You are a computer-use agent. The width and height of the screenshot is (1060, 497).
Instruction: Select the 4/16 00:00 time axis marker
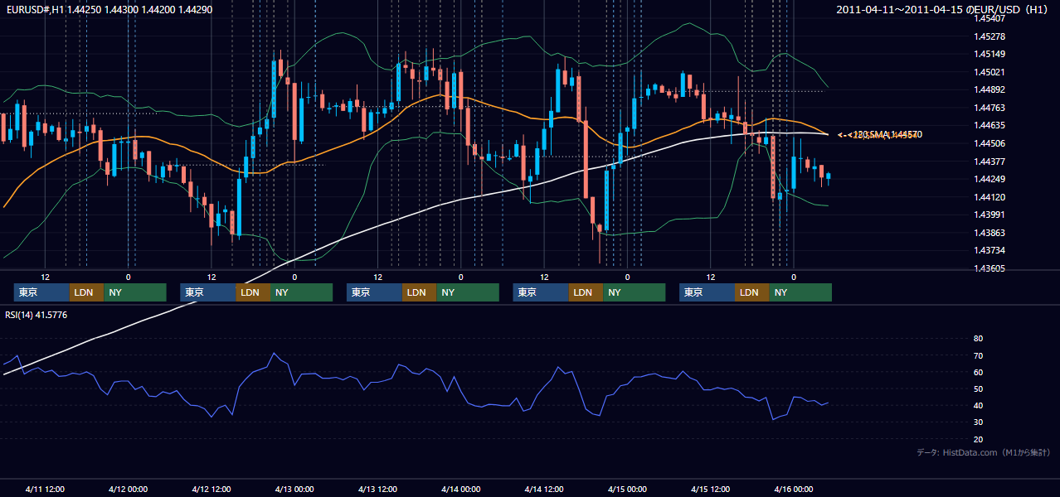tap(793, 490)
